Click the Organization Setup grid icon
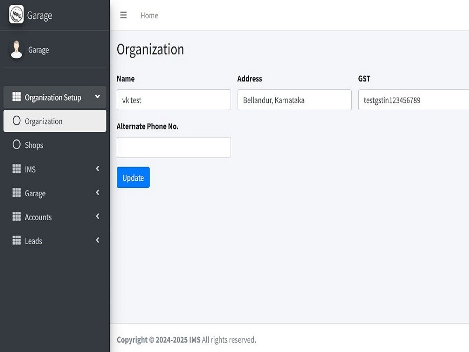469x352 pixels. (x=16, y=97)
